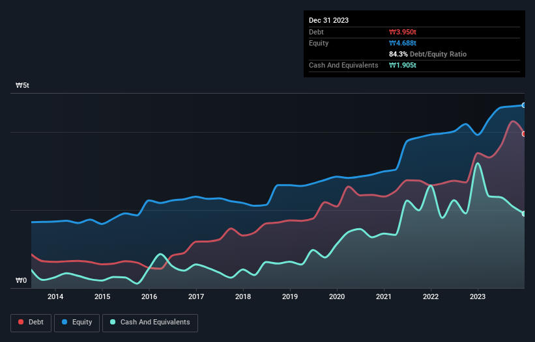
Task: Click the Equity label in the tooltip
Action: coord(319,43)
